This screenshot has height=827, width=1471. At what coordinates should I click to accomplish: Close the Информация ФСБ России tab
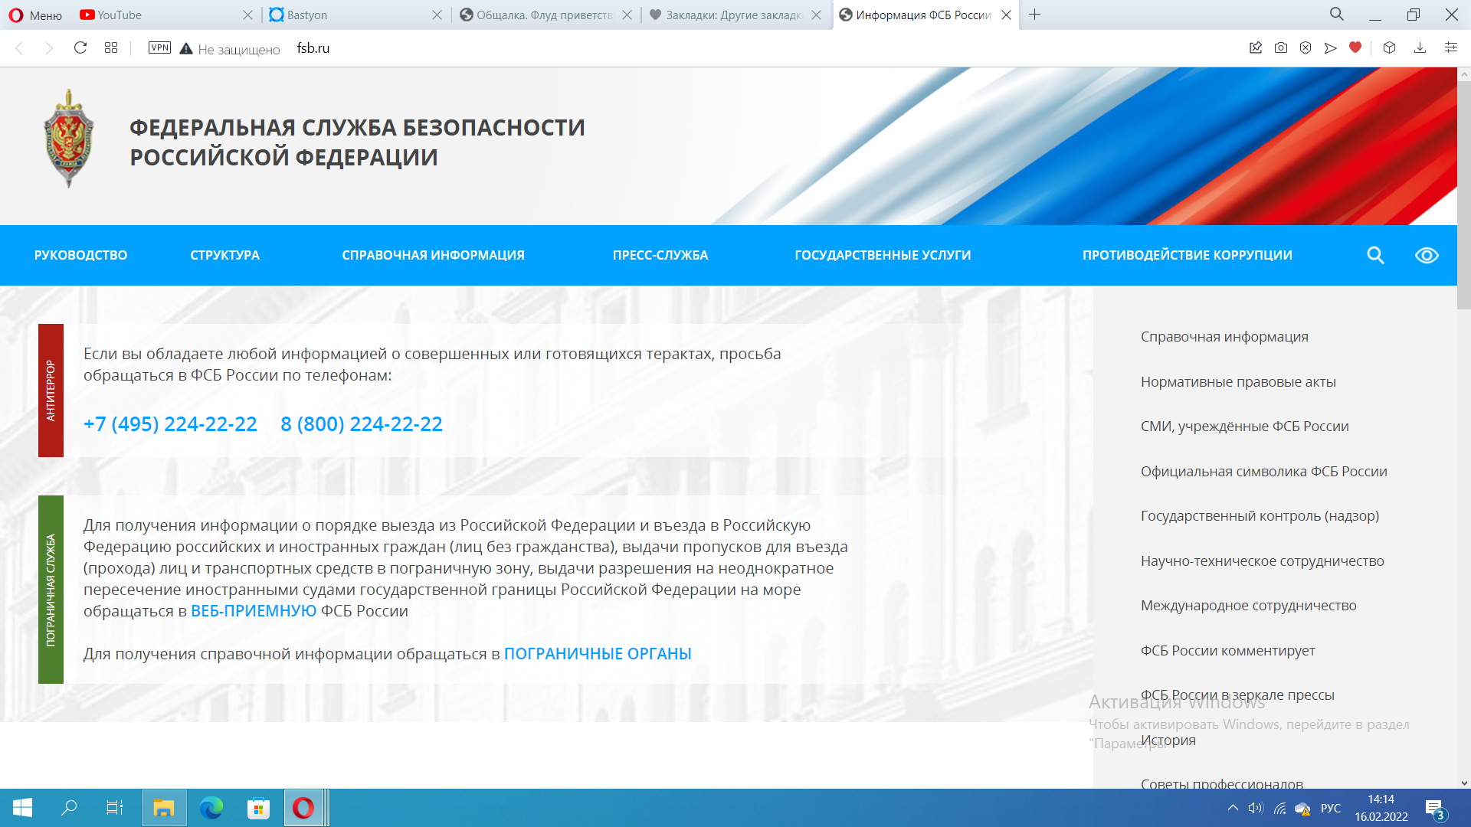click(x=1007, y=15)
